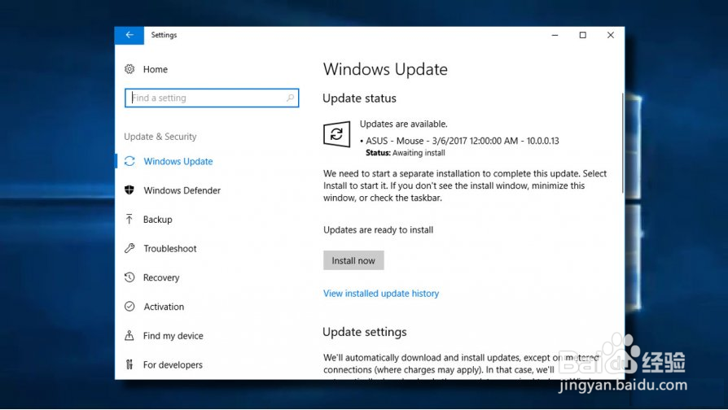Open Home via the gear icon
728x410 pixels.
(x=129, y=69)
